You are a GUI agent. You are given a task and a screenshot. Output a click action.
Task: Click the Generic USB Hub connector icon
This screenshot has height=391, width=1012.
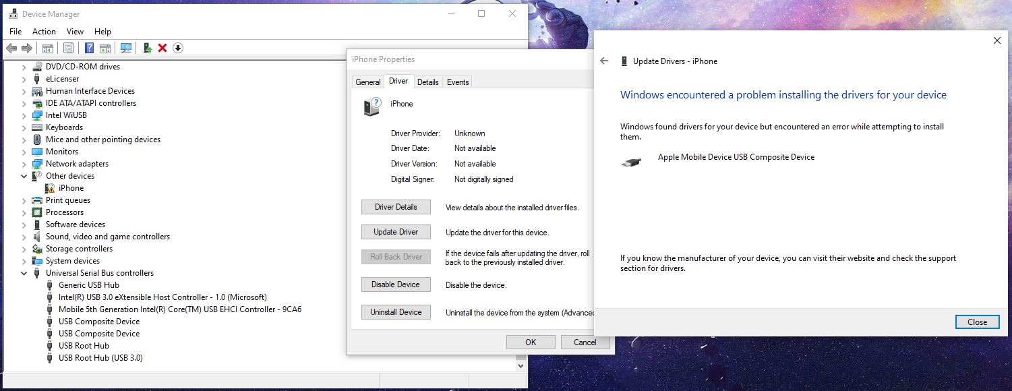(x=51, y=285)
